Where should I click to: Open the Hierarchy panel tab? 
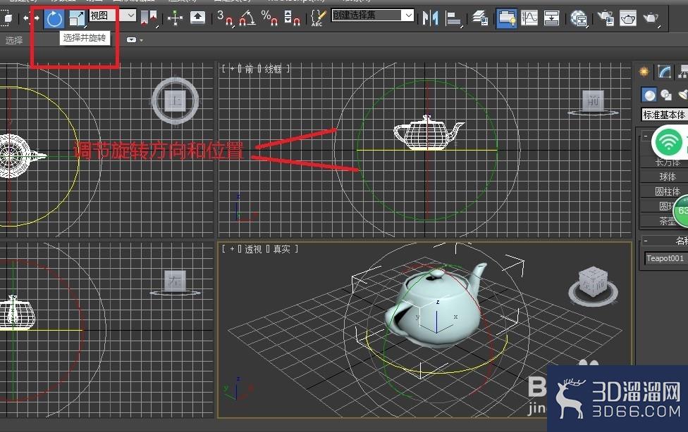[683, 72]
